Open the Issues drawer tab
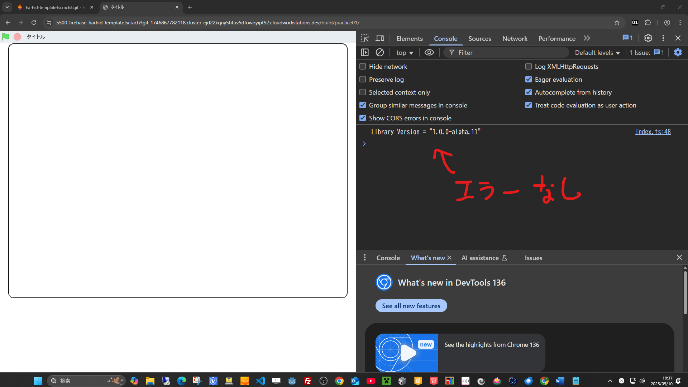 click(533, 258)
